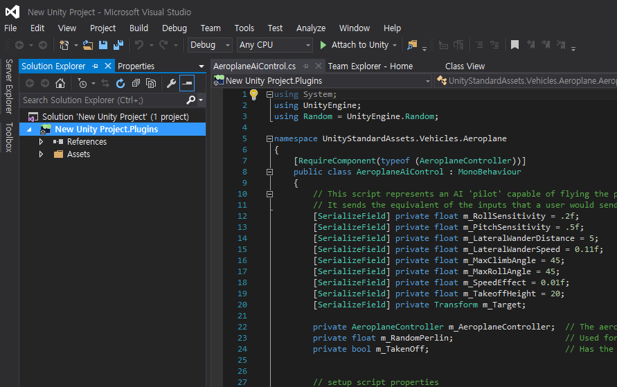Open the File menu
The image size is (617, 387).
tap(10, 28)
